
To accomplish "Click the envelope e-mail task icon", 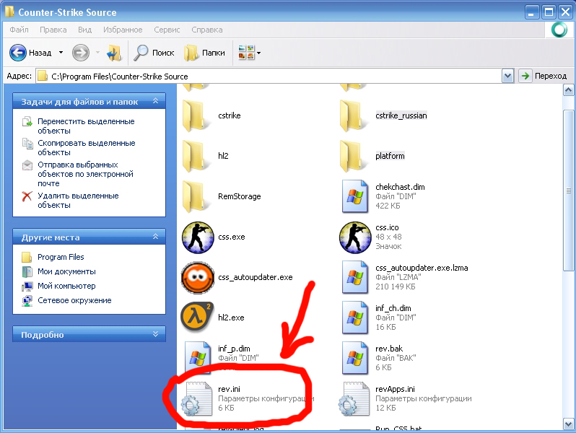I will [27, 165].
